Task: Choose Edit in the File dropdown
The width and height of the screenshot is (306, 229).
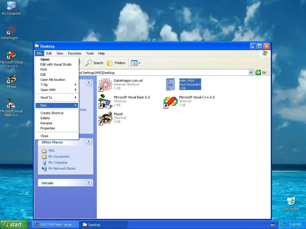Action: pos(57,75)
